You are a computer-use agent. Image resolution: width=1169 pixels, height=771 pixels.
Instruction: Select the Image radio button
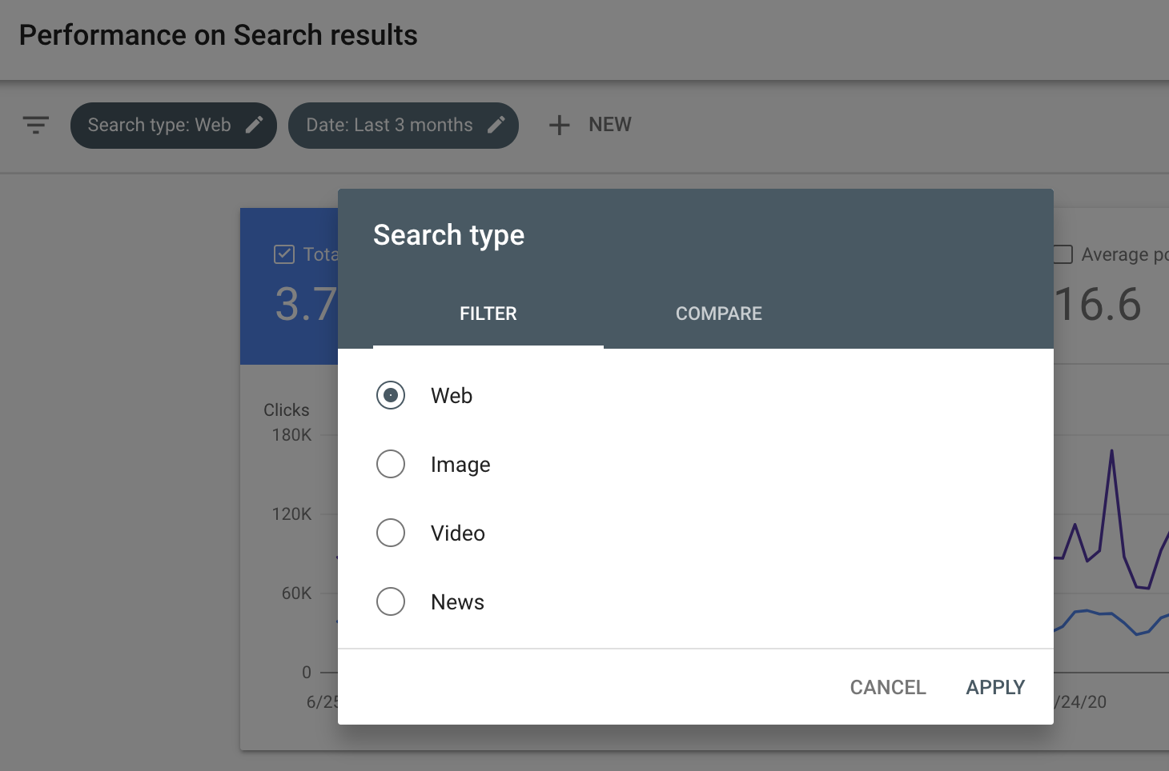coord(391,464)
